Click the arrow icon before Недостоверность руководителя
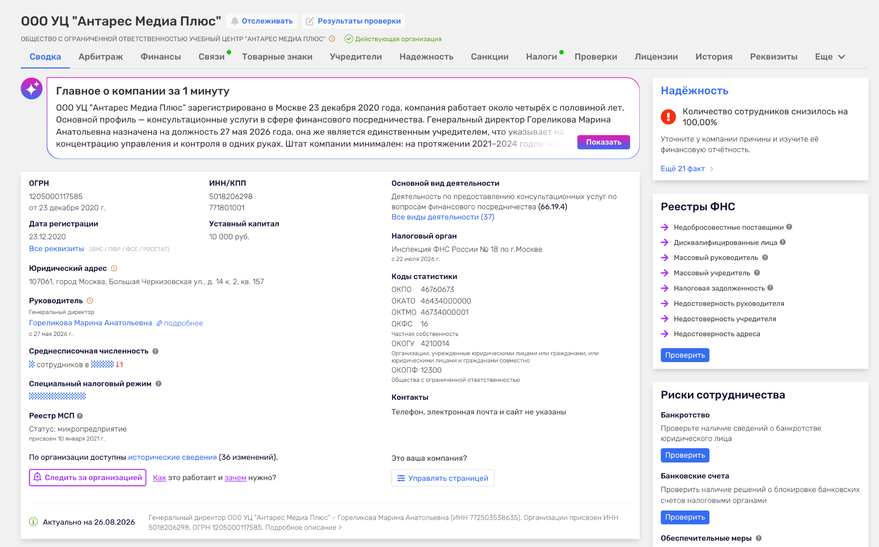The height and width of the screenshot is (547, 879). (x=665, y=303)
